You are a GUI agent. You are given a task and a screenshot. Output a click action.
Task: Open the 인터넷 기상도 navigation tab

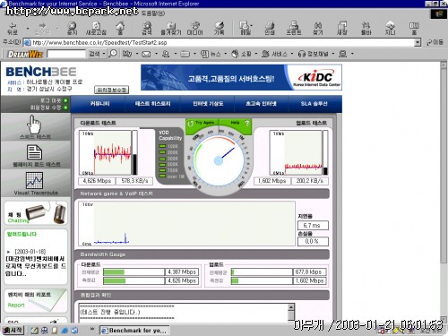tap(208, 104)
